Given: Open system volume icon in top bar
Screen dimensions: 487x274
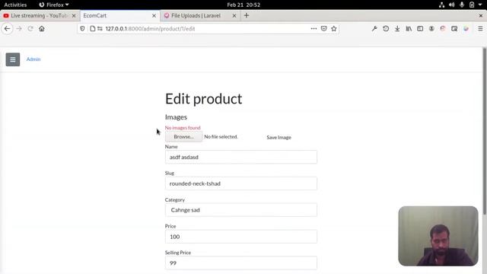Looking at the screenshot, I should click(451, 5).
